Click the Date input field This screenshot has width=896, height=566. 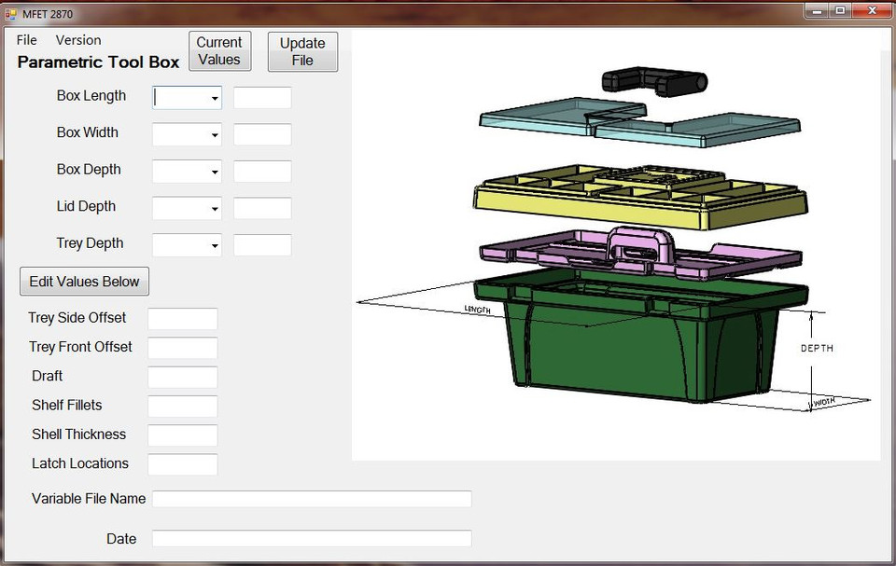coord(312,538)
